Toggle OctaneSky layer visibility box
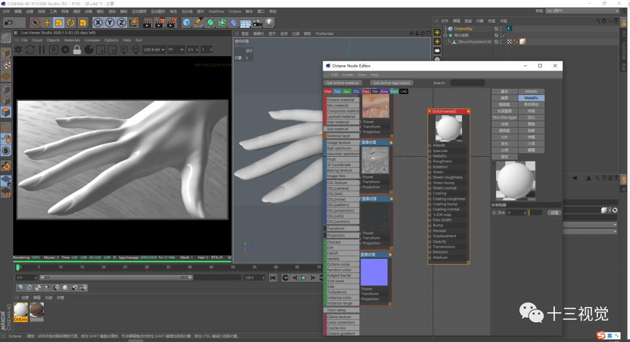The image size is (630, 342). [x=496, y=29]
